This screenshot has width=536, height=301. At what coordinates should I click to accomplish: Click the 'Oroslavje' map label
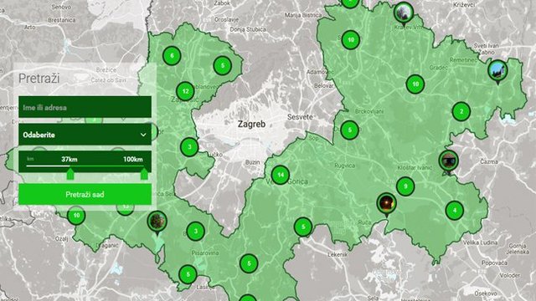click(x=226, y=19)
